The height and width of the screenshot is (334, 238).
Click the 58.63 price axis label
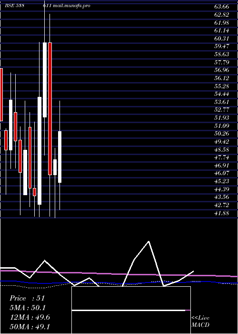[222, 54]
